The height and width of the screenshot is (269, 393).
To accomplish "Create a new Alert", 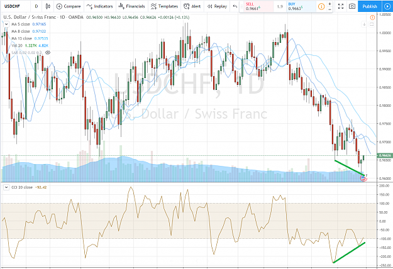I will click(x=192, y=6).
